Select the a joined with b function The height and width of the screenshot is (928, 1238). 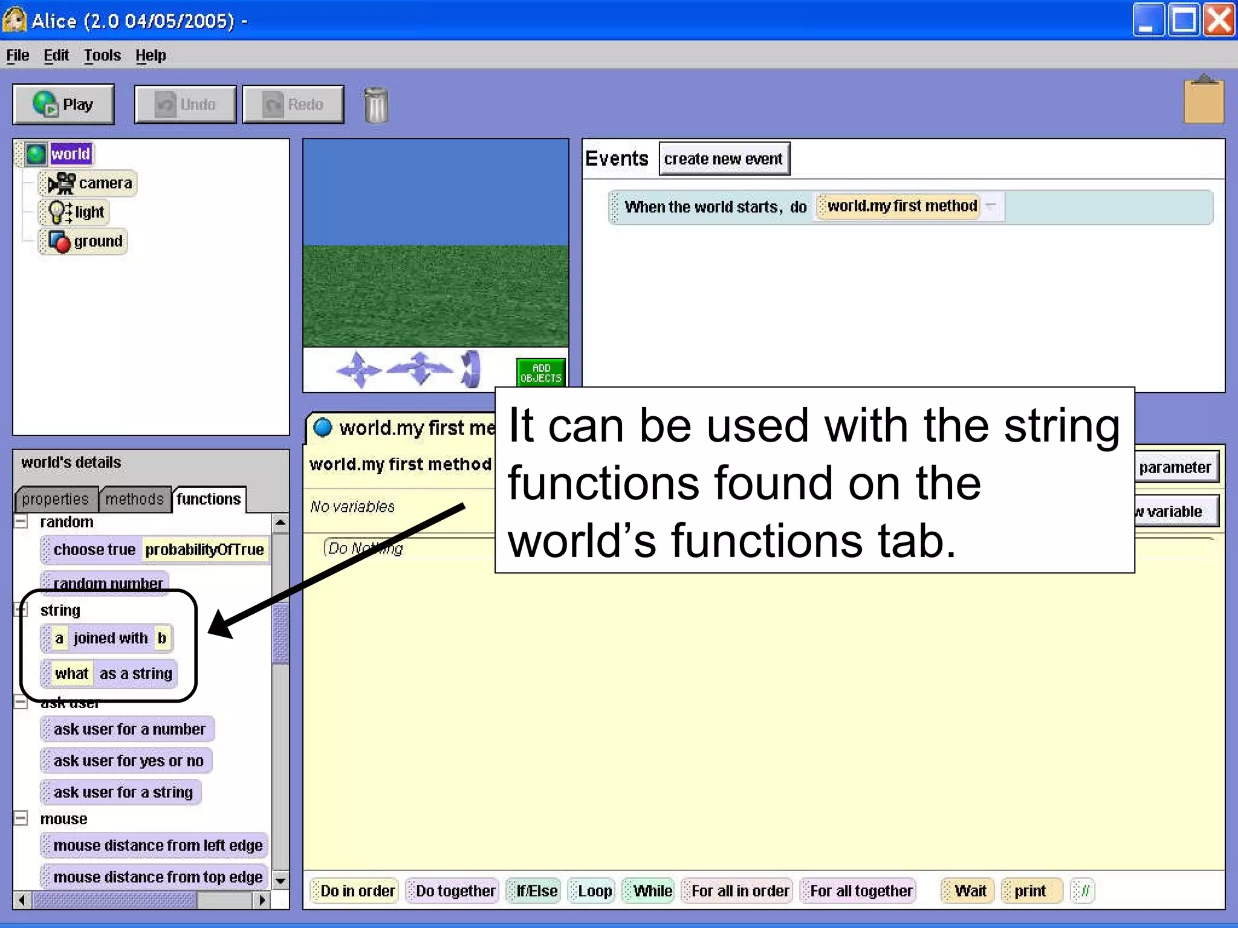click(107, 639)
